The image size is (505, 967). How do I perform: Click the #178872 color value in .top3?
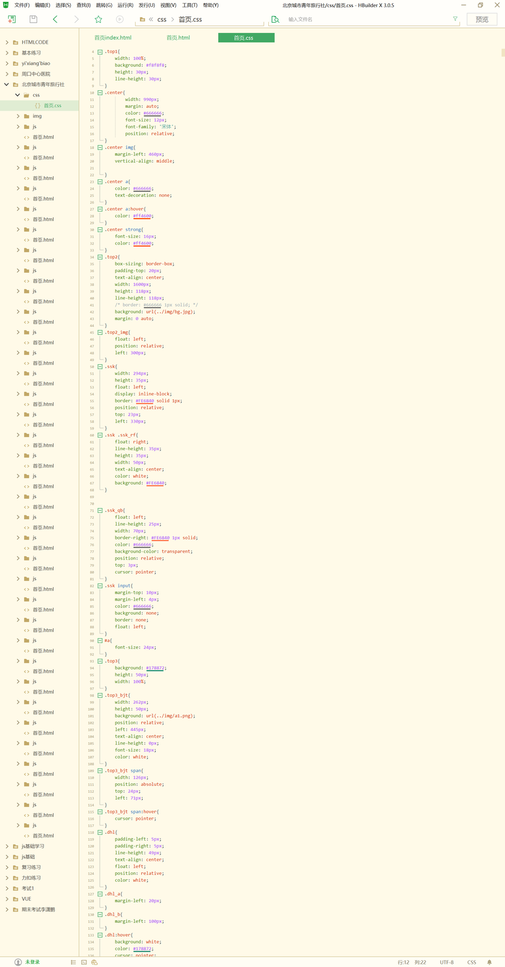(x=156, y=668)
